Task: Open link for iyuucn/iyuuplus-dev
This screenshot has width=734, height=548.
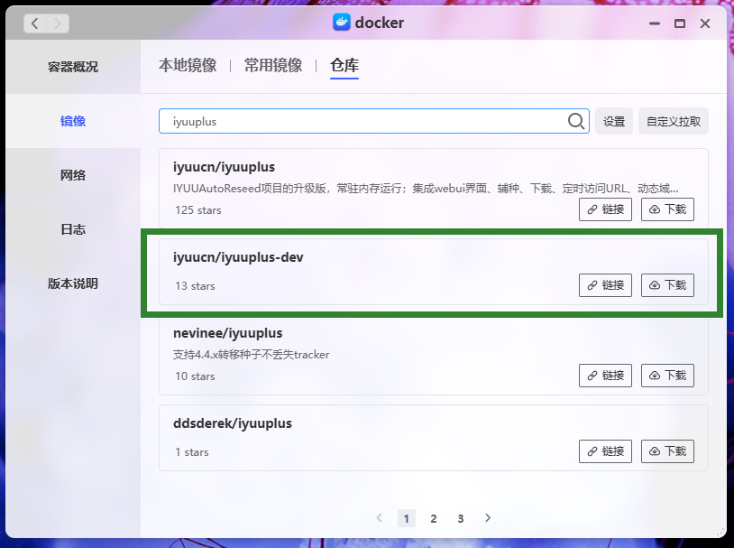Action: tap(605, 285)
